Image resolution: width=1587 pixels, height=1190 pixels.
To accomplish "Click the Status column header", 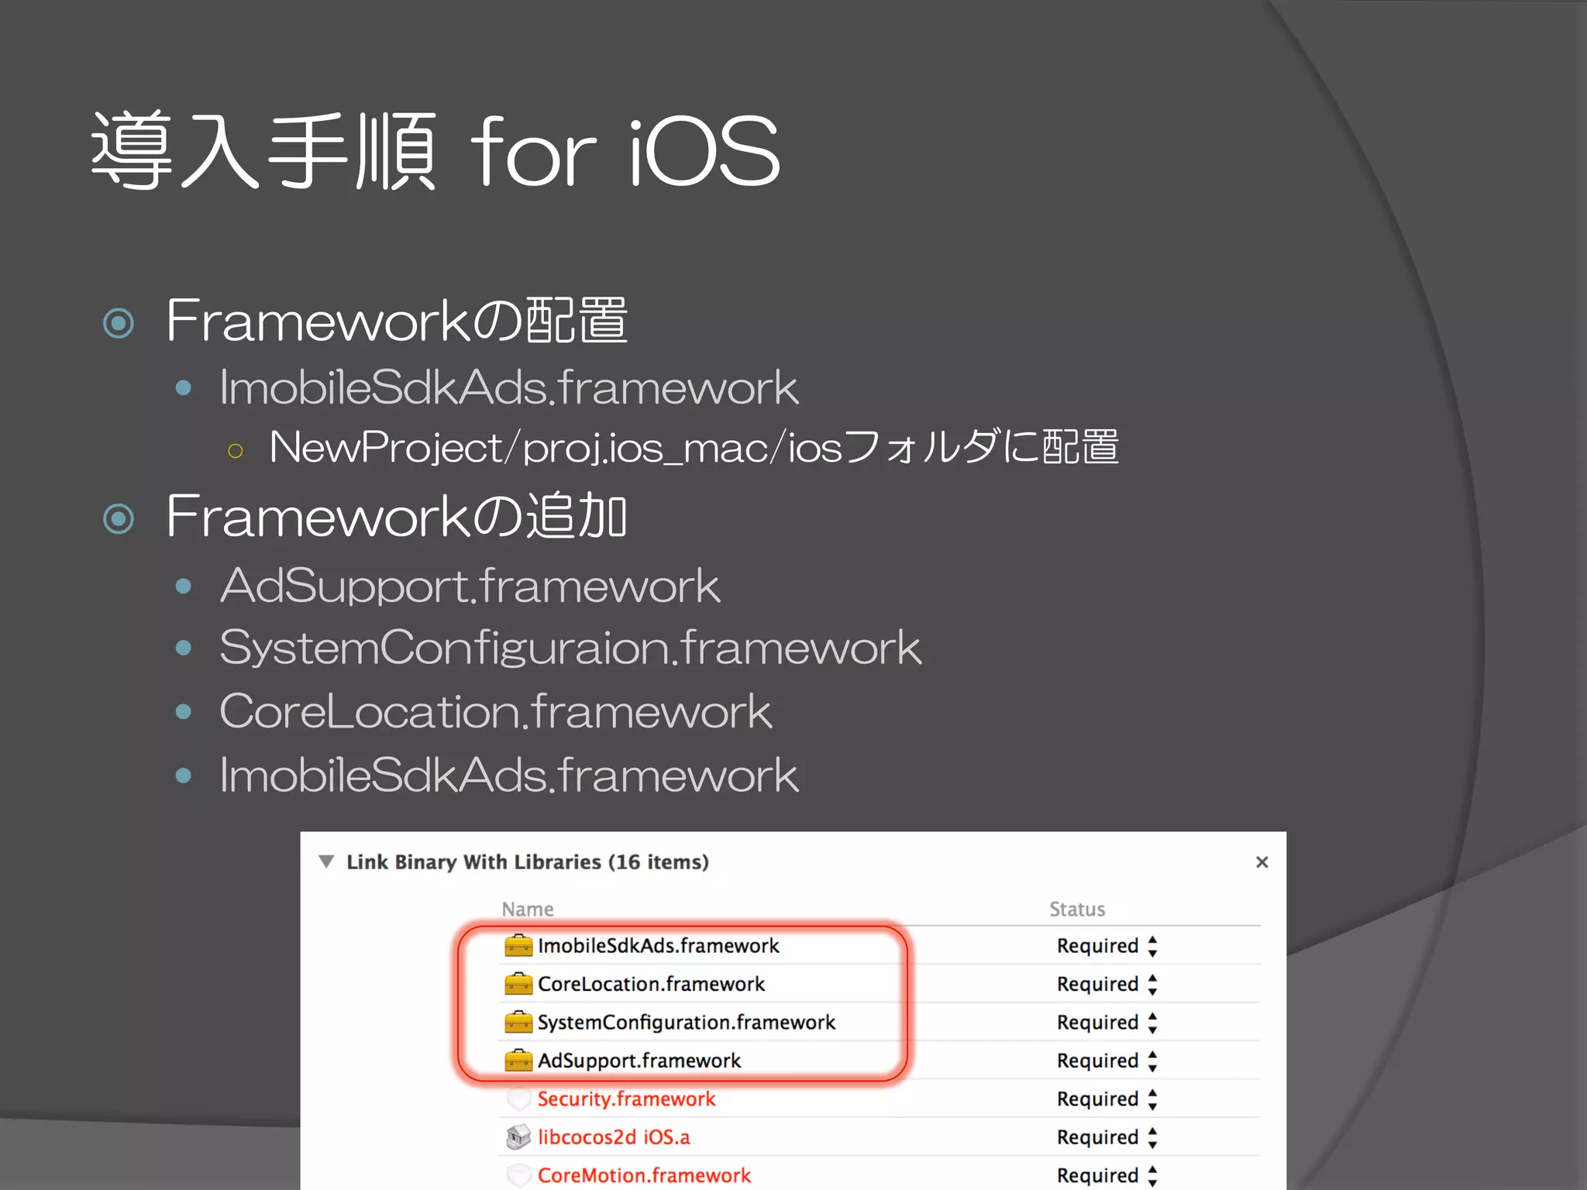I will [1077, 909].
